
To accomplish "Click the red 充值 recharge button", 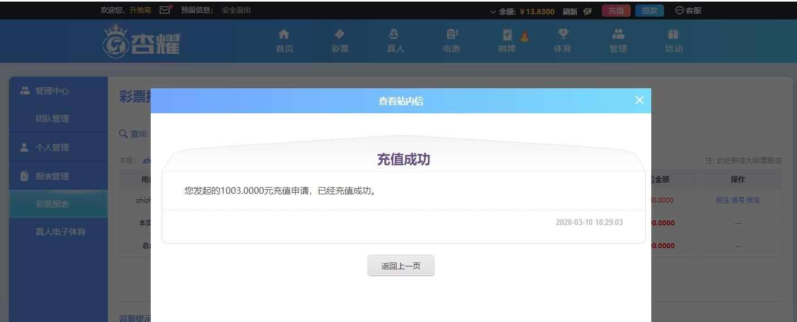I will tap(616, 11).
